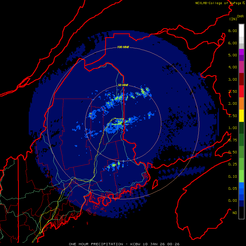The image size is (246, 246).
Task: Select the 3.00 legend value
Action: pos(233,79)
